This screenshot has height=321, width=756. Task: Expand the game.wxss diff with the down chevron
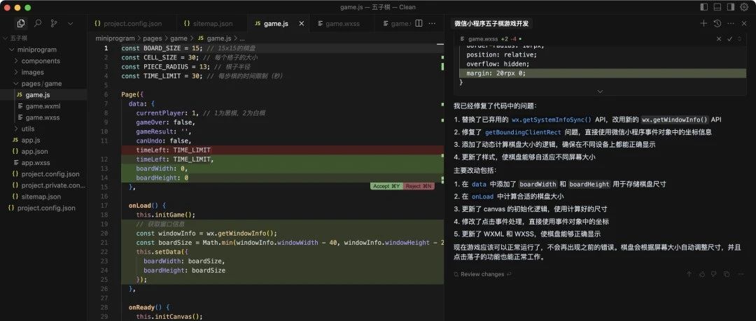point(600,91)
